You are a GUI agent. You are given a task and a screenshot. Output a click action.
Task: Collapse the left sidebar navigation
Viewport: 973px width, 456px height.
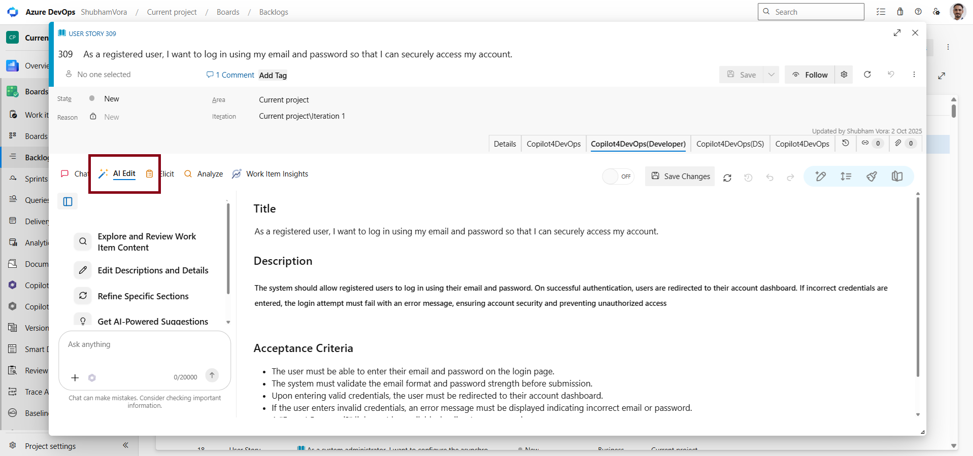[125, 445]
